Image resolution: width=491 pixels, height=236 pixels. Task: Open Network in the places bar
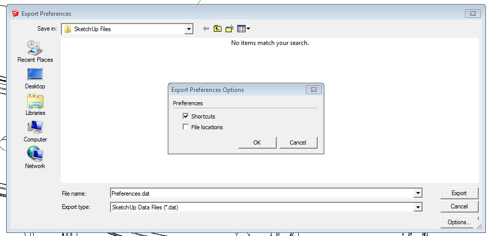tap(35, 158)
